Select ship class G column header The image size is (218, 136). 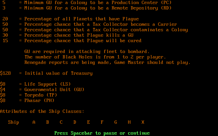pos(116,122)
